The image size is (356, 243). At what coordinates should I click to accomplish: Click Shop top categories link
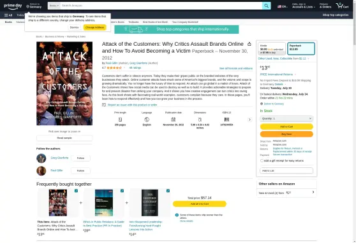click(x=336, y=15)
